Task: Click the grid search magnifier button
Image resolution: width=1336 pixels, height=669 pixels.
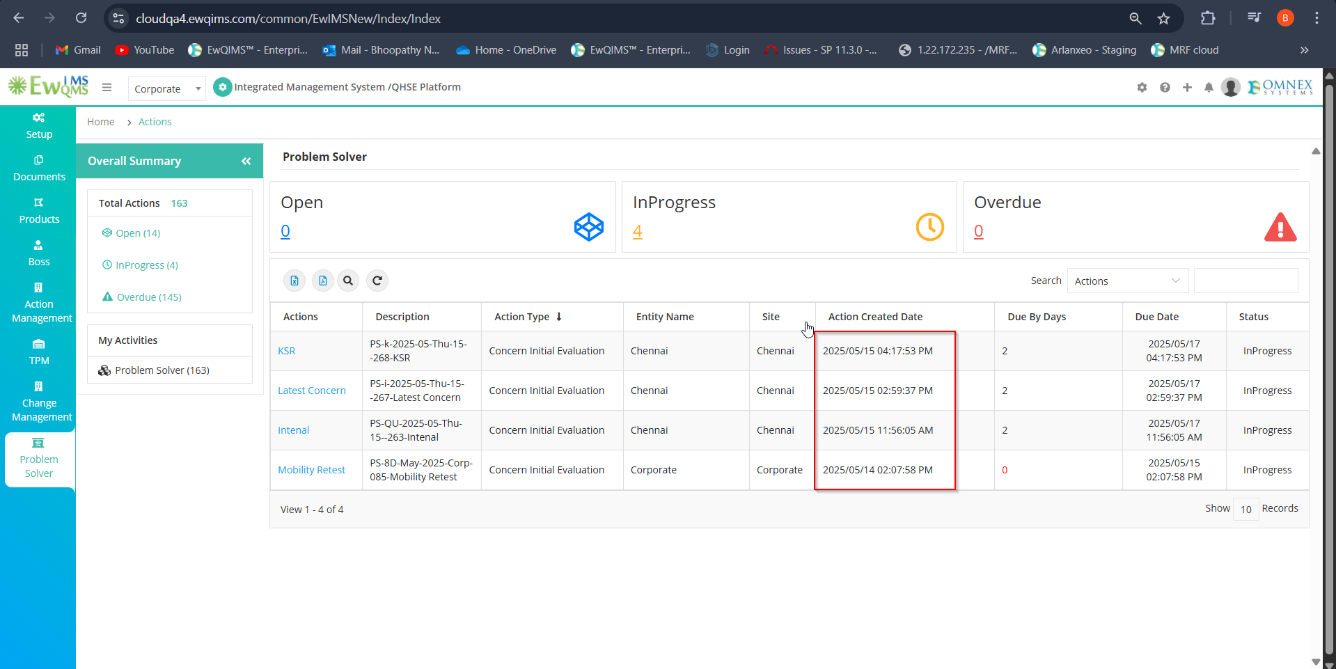Action: click(x=348, y=281)
